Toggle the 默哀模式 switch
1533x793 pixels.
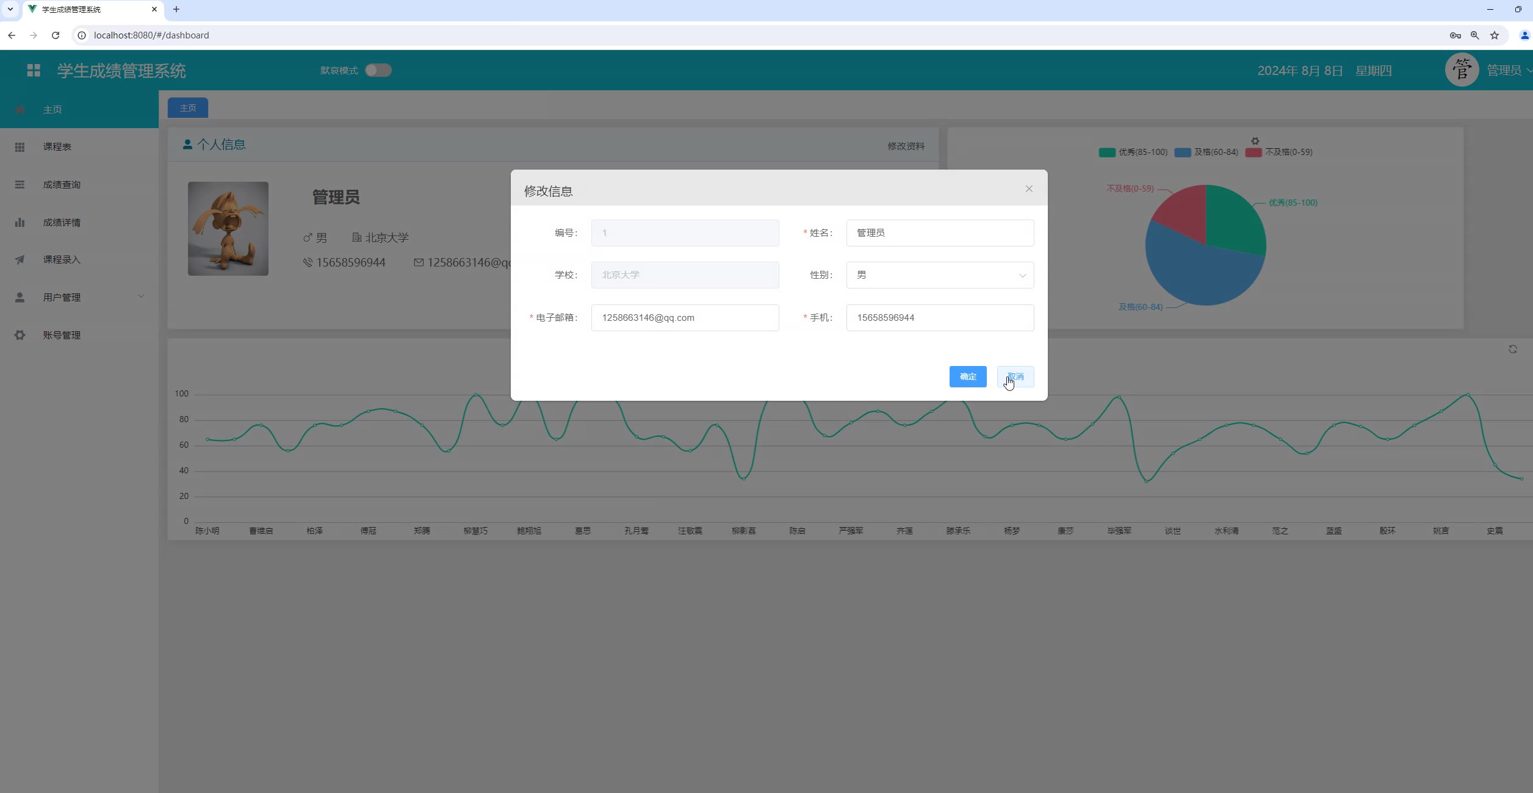[x=378, y=70]
